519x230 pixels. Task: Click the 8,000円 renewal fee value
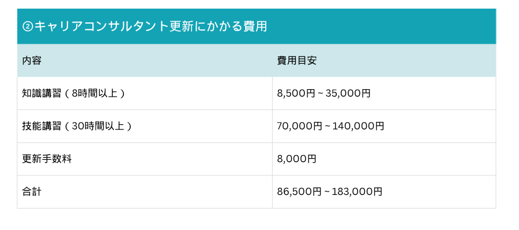297,159
